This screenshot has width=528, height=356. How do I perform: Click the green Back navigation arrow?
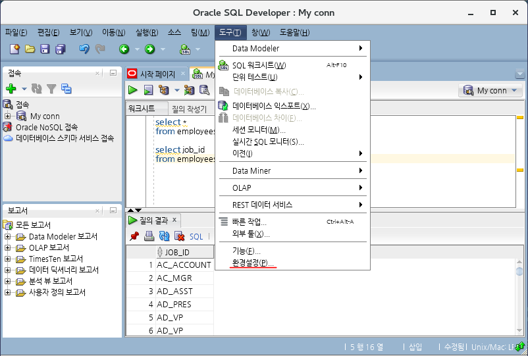coord(124,49)
